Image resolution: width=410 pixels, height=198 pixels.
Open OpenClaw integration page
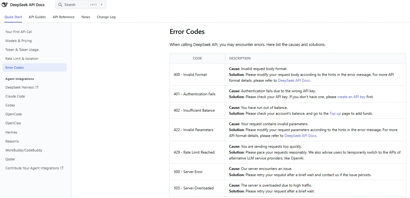[x=35, y=123]
